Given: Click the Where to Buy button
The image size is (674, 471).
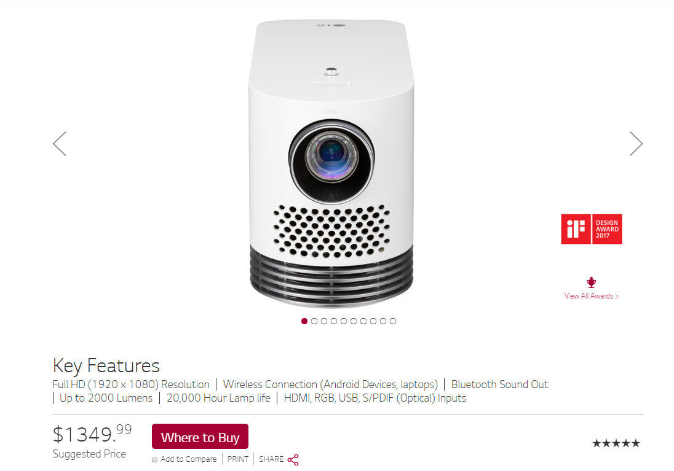Looking at the screenshot, I should (x=200, y=437).
